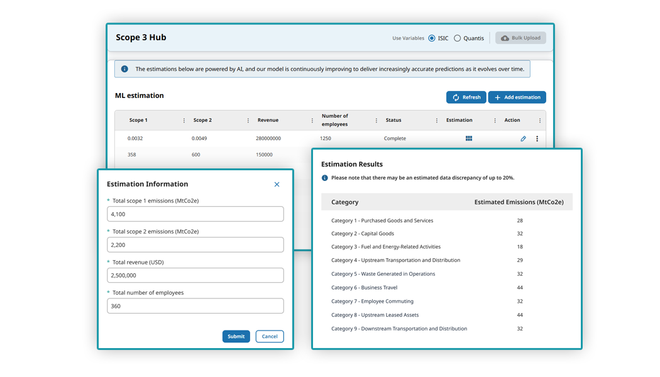Viewport: 660px width, 377px height.
Task: Click the circular refresh icon on Refresh button
Action: 457,97
